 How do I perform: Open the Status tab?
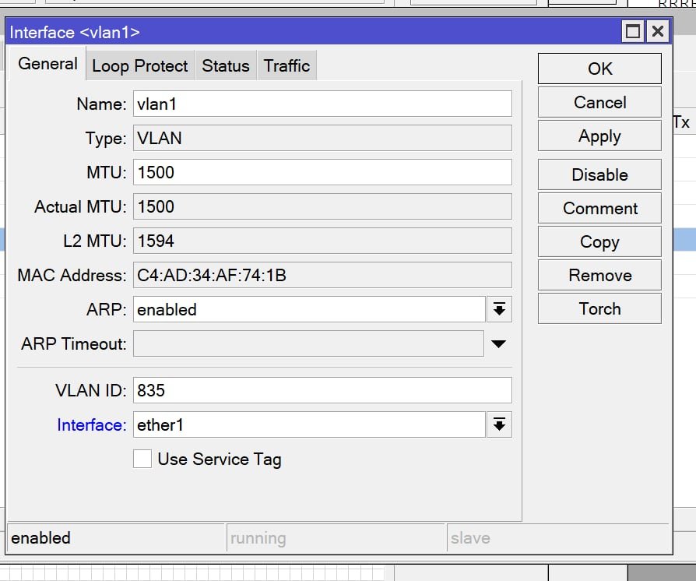click(x=225, y=66)
